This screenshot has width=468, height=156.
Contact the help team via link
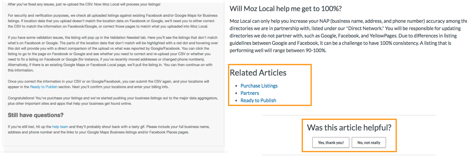[x=60, y=127]
